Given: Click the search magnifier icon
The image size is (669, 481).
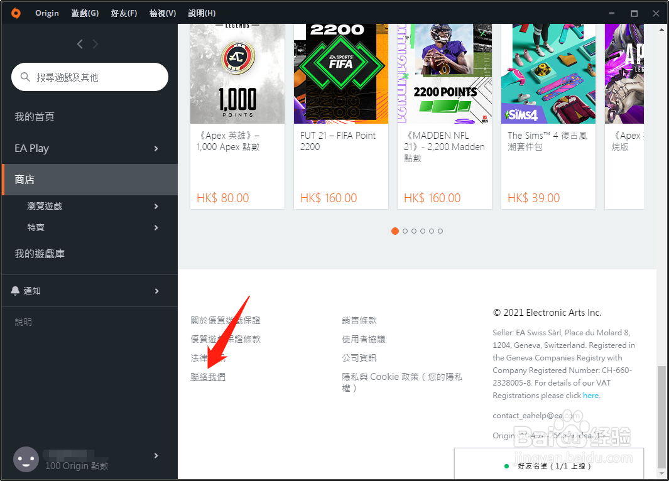Looking at the screenshot, I should [24, 76].
